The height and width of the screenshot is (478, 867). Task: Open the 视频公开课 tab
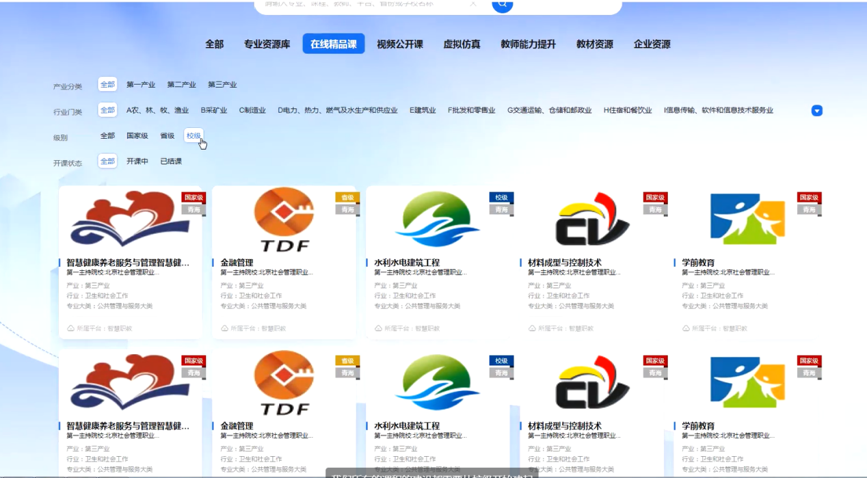point(400,44)
